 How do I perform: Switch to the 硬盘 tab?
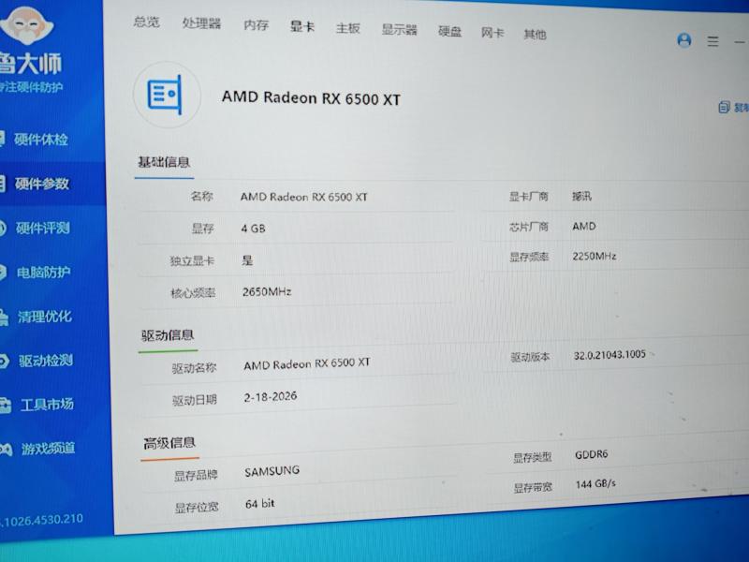point(449,31)
